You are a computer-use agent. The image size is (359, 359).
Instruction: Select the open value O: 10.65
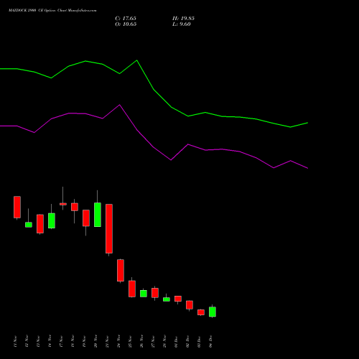point(126,24)
